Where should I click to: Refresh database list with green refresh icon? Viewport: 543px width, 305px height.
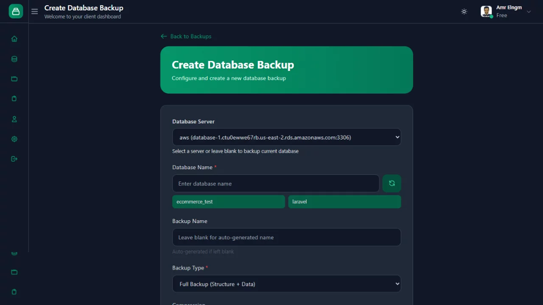(x=392, y=183)
